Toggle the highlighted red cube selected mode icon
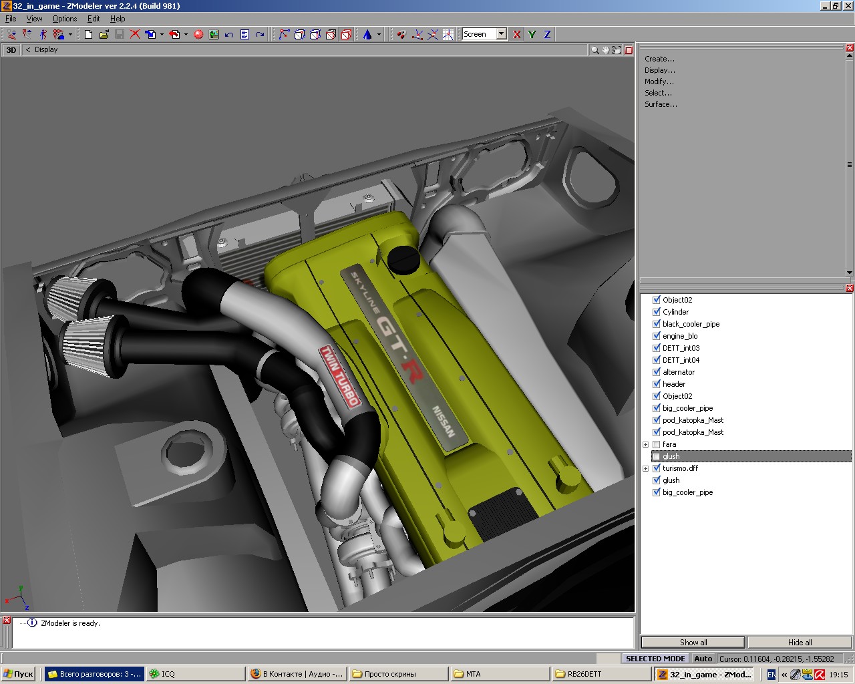The height and width of the screenshot is (684, 855). pyautogui.click(x=346, y=34)
